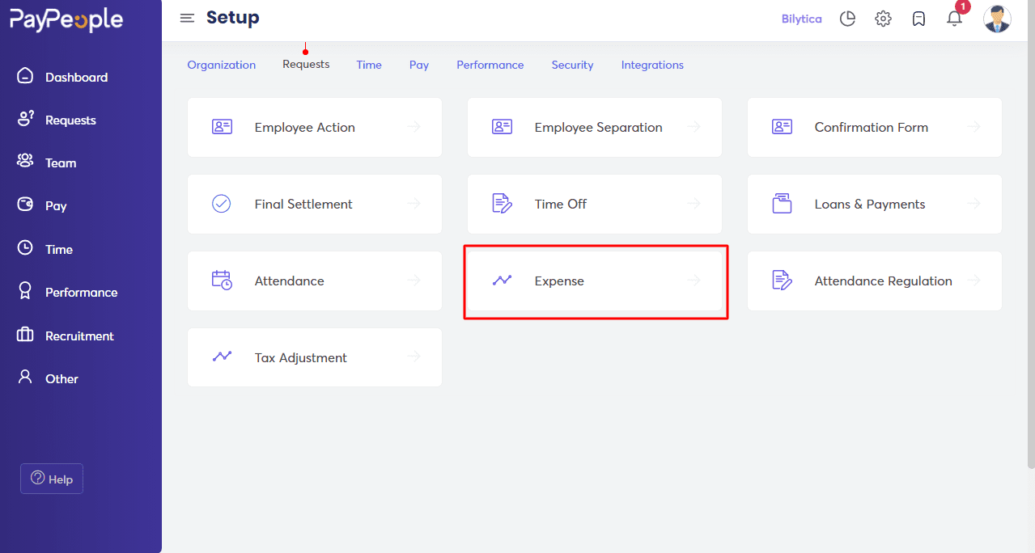The image size is (1035, 553).
Task: Select Other in the sidebar
Action: coord(62,378)
